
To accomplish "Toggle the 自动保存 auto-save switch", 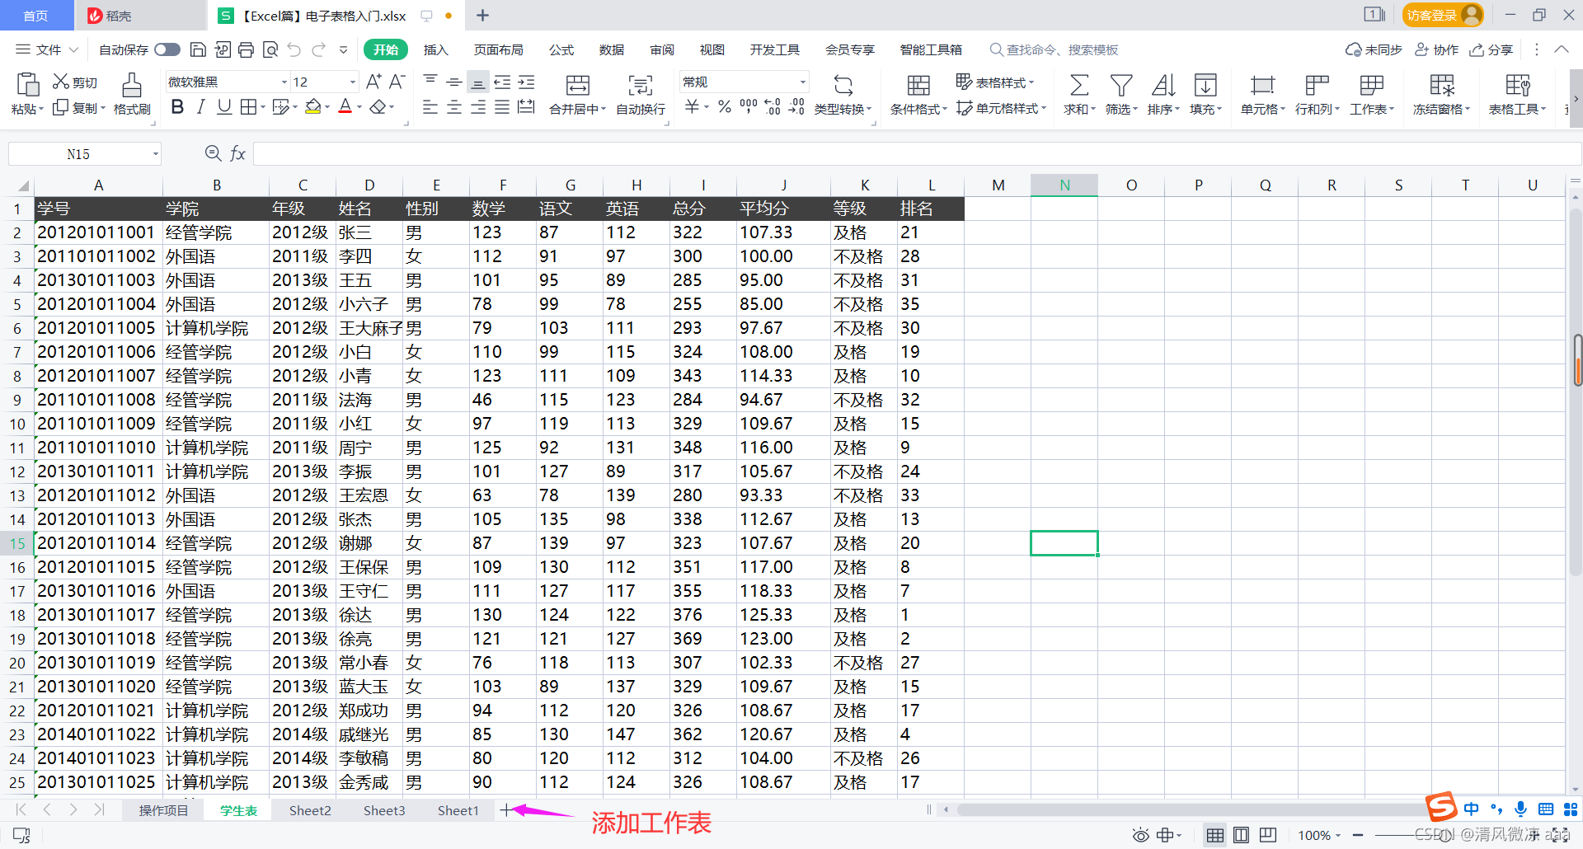I will pos(167,49).
